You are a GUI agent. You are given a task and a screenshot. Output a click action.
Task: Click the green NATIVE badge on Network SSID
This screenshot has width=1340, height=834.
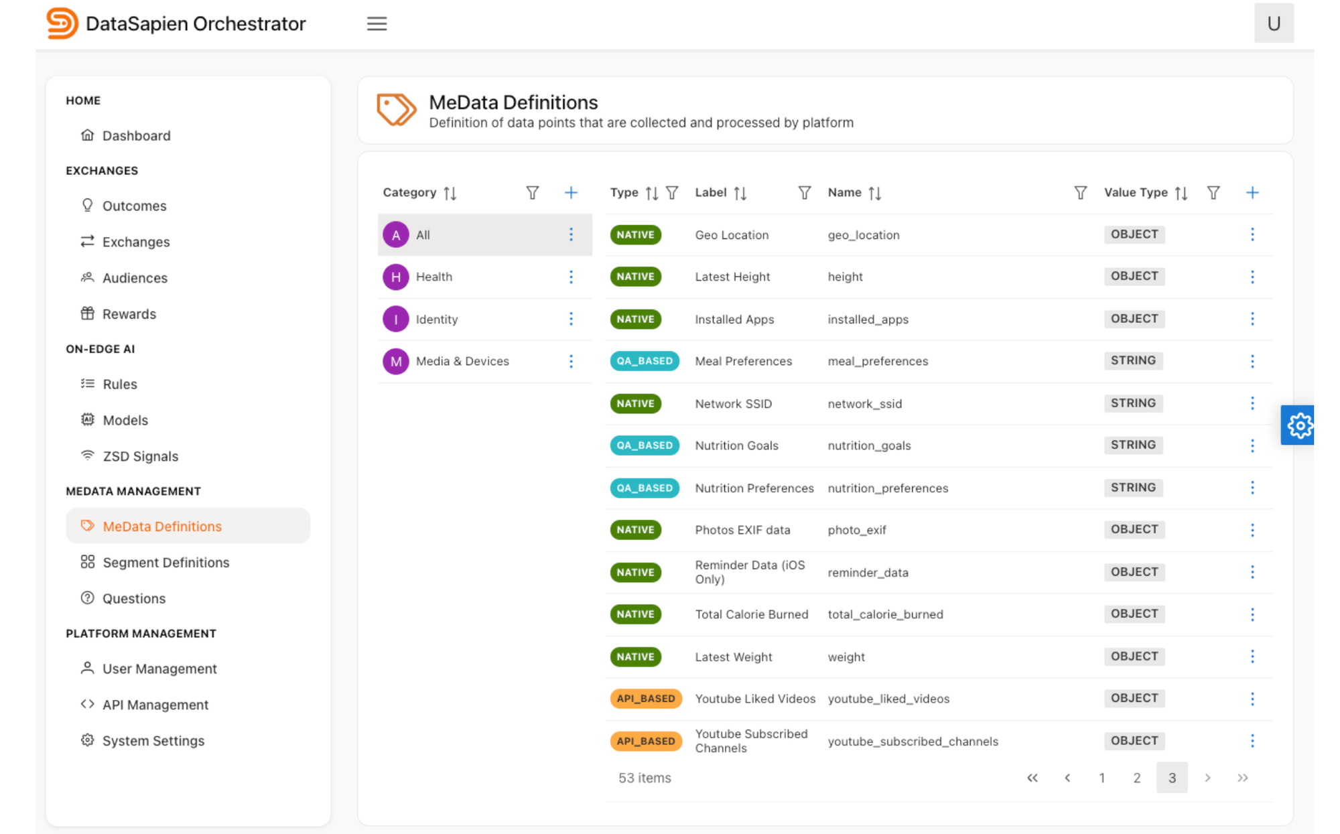(x=635, y=403)
